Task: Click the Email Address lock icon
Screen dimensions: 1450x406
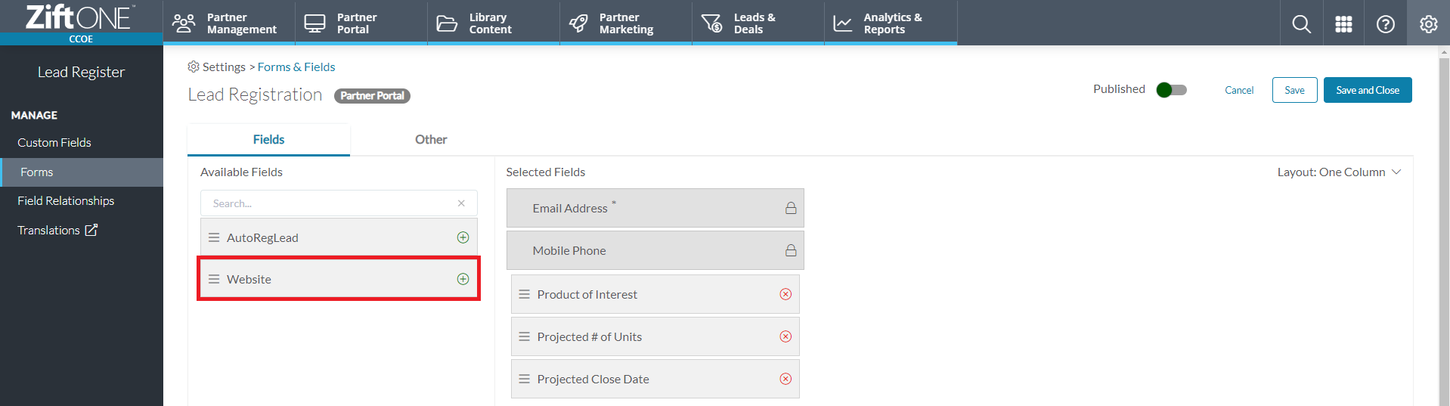Action: tap(791, 208)
